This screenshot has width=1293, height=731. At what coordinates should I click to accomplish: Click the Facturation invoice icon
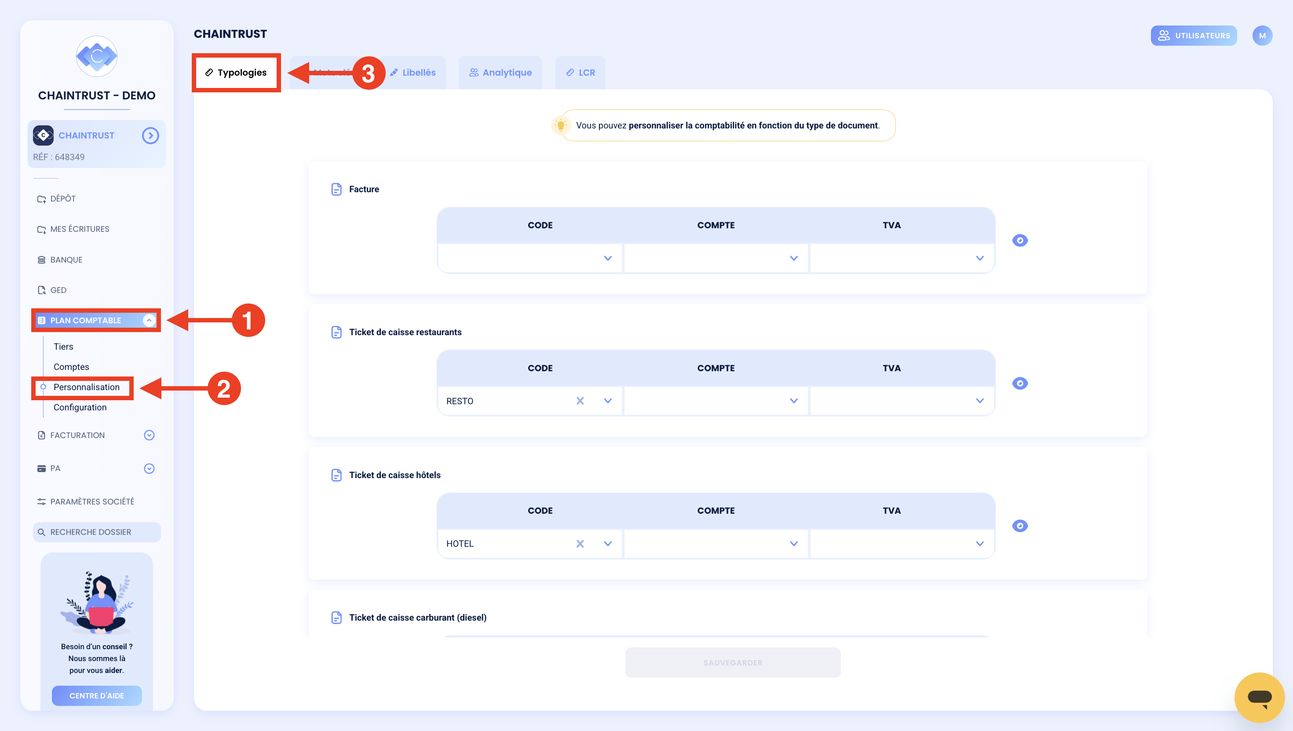tap(42, 435)
